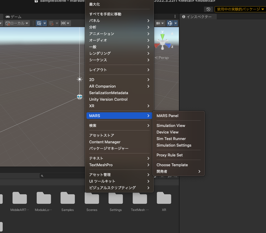Click the project search input field

pos(62,176)
